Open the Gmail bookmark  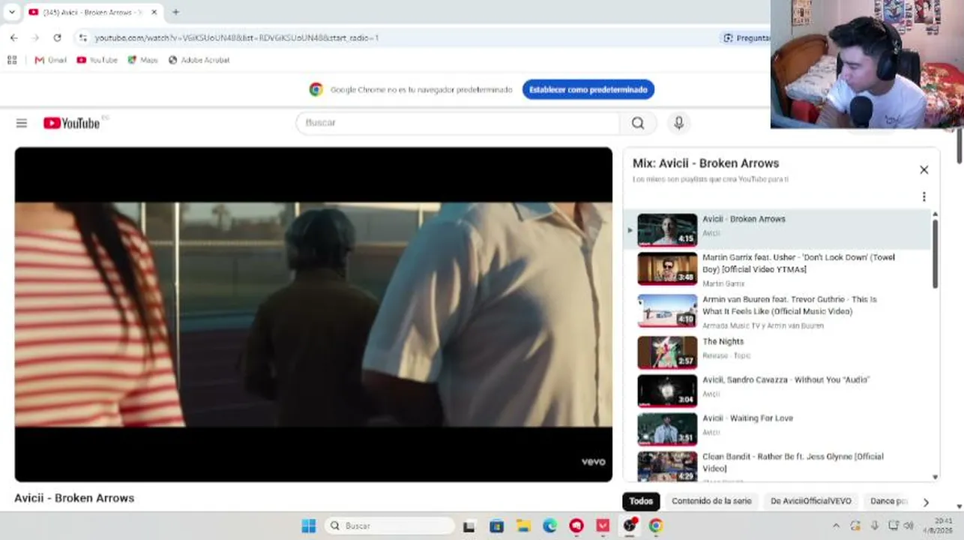tap(51, 60)
